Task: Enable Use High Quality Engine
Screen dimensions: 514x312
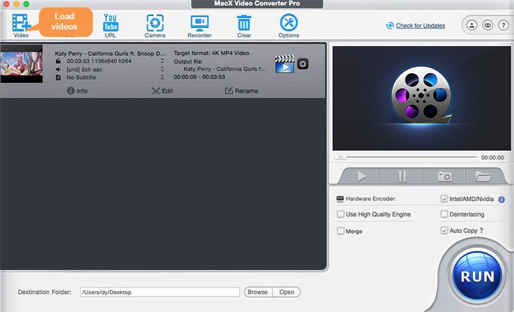Action: point(341,214)
